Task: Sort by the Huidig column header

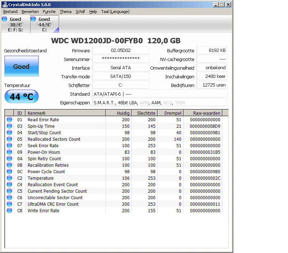Action: pos(119,113)
